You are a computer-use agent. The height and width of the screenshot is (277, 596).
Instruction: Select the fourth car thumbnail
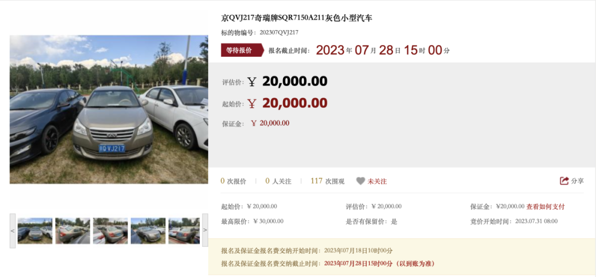(148, 231)
